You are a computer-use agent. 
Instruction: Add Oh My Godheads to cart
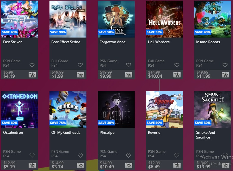tap(80, 165)
